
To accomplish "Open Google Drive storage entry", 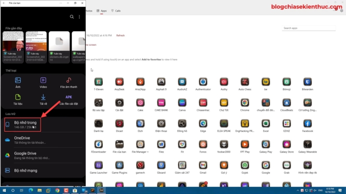I will click(43, 155).
